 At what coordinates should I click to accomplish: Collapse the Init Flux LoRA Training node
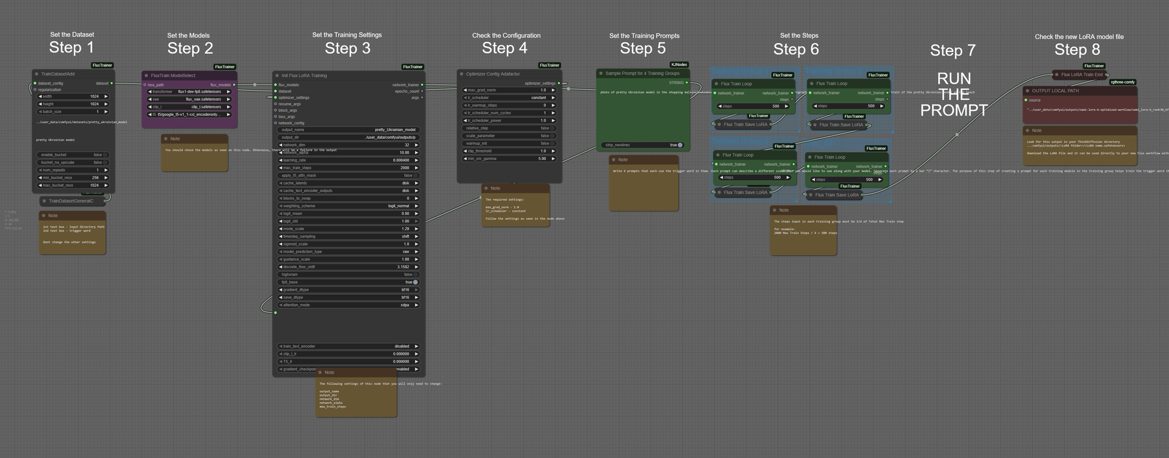tap(276, 76)
